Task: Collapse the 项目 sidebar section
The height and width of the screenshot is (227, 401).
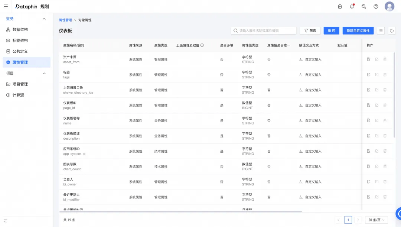Action: pos(44,74)
